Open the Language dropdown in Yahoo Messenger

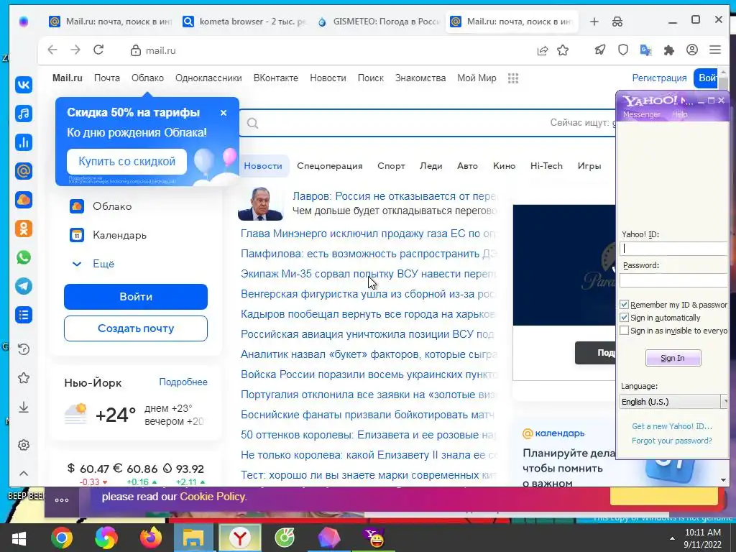pyautogui.click(x=673, y=402)
